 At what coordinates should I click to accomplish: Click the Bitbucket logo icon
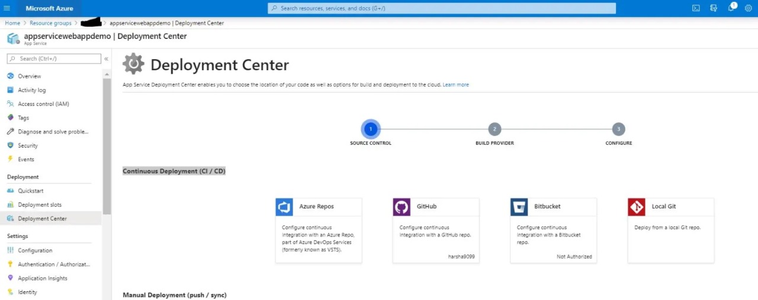point(519,207)
